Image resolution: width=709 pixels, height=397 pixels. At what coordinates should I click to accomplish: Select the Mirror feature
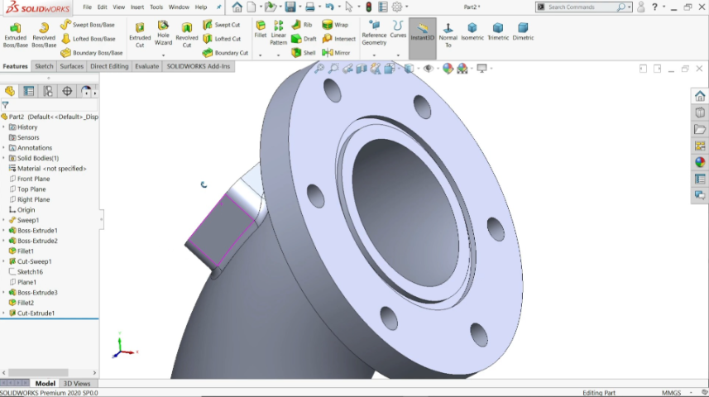pyautogui.click(x=336, y=53)
